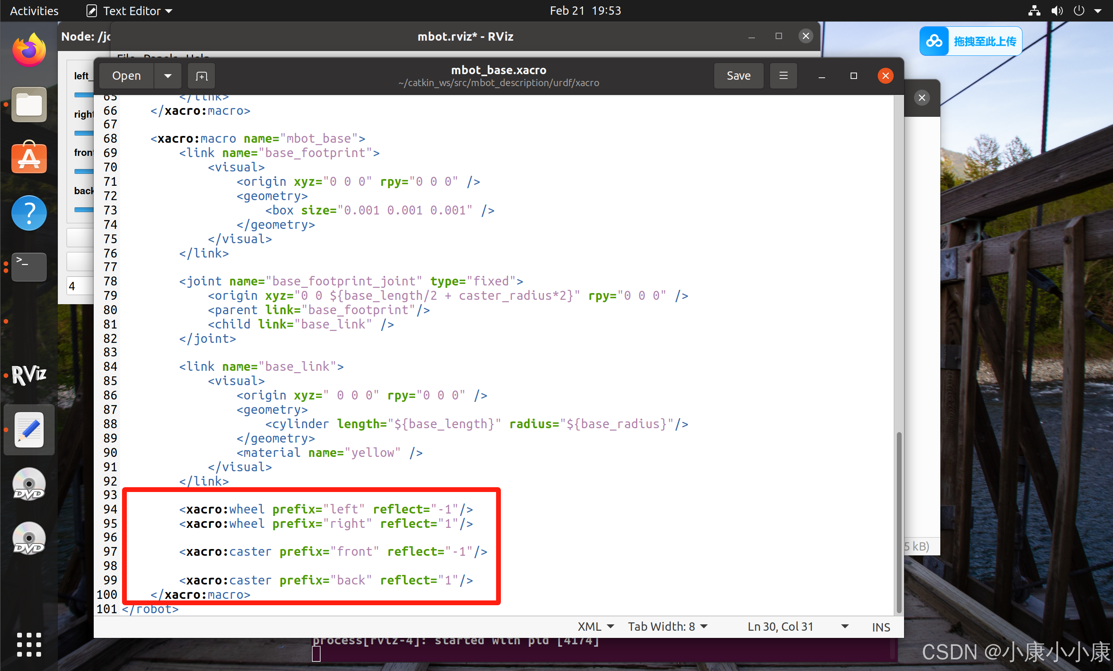This screenshot has width=1113, height=671.
Task: Expand the Open button dropdown arrow
Action: (167, 75)
